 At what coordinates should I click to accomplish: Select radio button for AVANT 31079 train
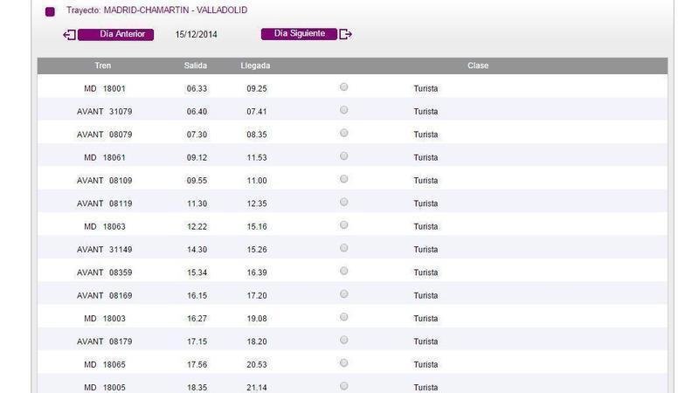[343, 110]
